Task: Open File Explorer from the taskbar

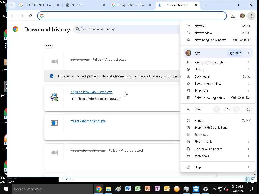Action: pos(108,189)
